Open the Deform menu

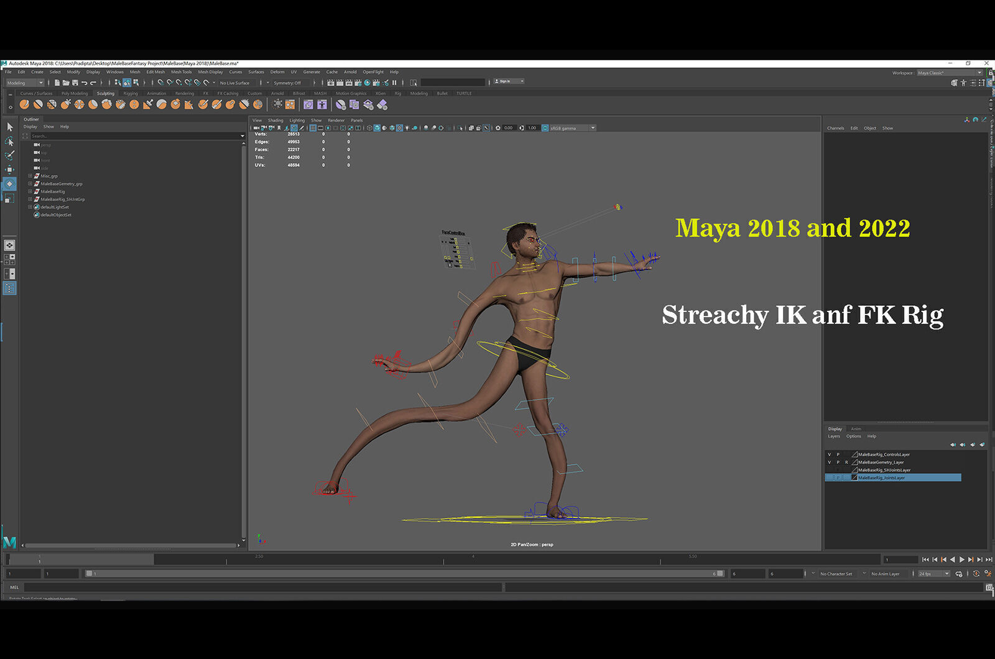tap(277, 72)
